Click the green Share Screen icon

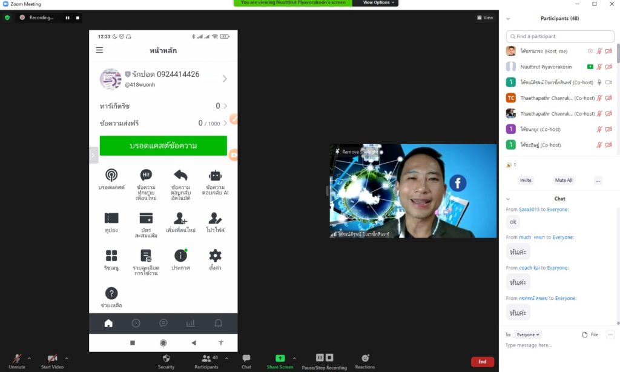[280, 358]
